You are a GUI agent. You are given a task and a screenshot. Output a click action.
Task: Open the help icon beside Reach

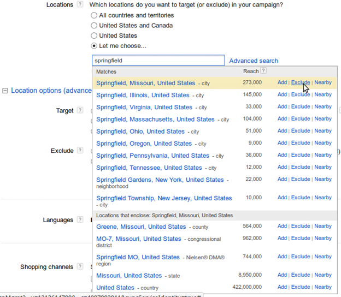point(263,71)
